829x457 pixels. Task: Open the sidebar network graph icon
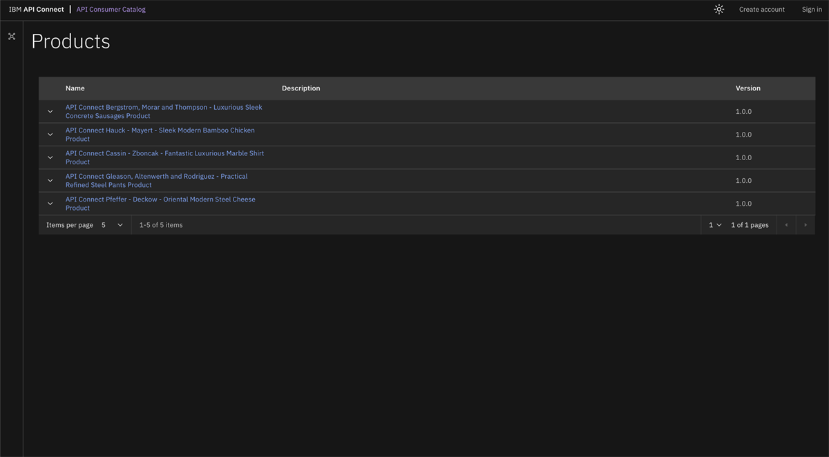coord(12,37)
